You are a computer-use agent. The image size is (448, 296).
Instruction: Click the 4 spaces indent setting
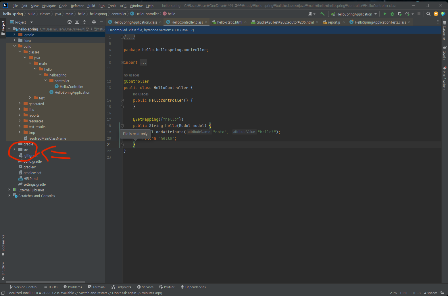pos(430,293)
